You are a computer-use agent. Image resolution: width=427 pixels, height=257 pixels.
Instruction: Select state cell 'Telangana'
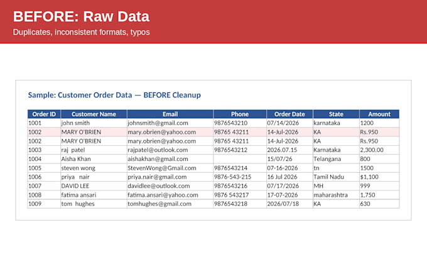pos(336,159)
